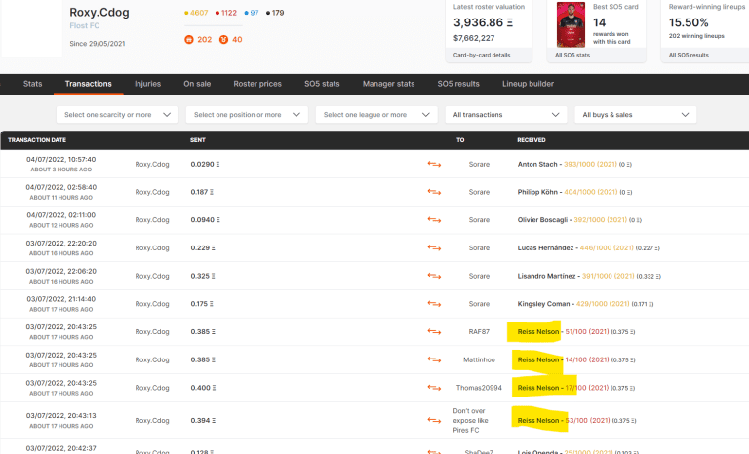Open RAF87 manager profile
Screen dimensions: 749x454
pos(479,332)
